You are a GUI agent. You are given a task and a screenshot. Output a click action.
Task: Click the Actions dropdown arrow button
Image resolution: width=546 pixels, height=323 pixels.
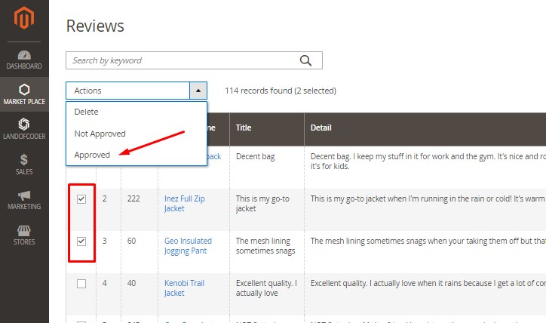coord(198,91)
